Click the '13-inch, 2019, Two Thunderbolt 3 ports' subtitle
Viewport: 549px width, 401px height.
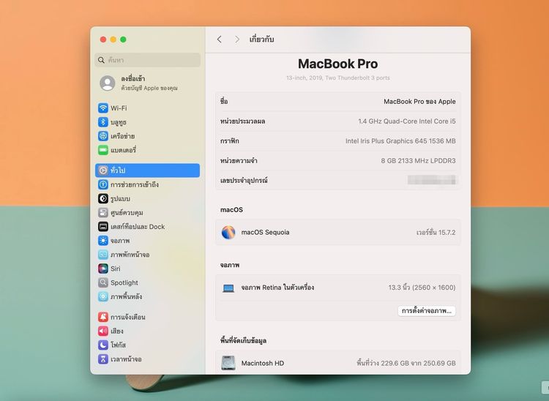pos(338,78)
